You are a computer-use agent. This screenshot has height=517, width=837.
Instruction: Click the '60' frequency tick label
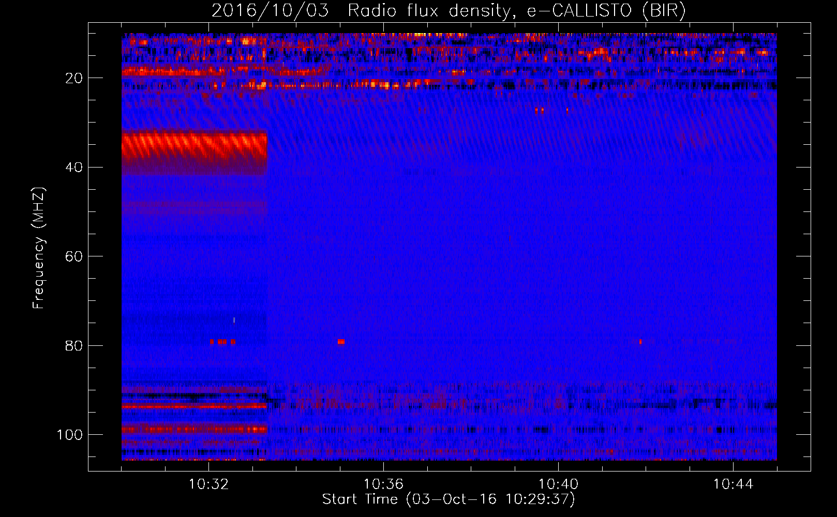coord(74,256)
